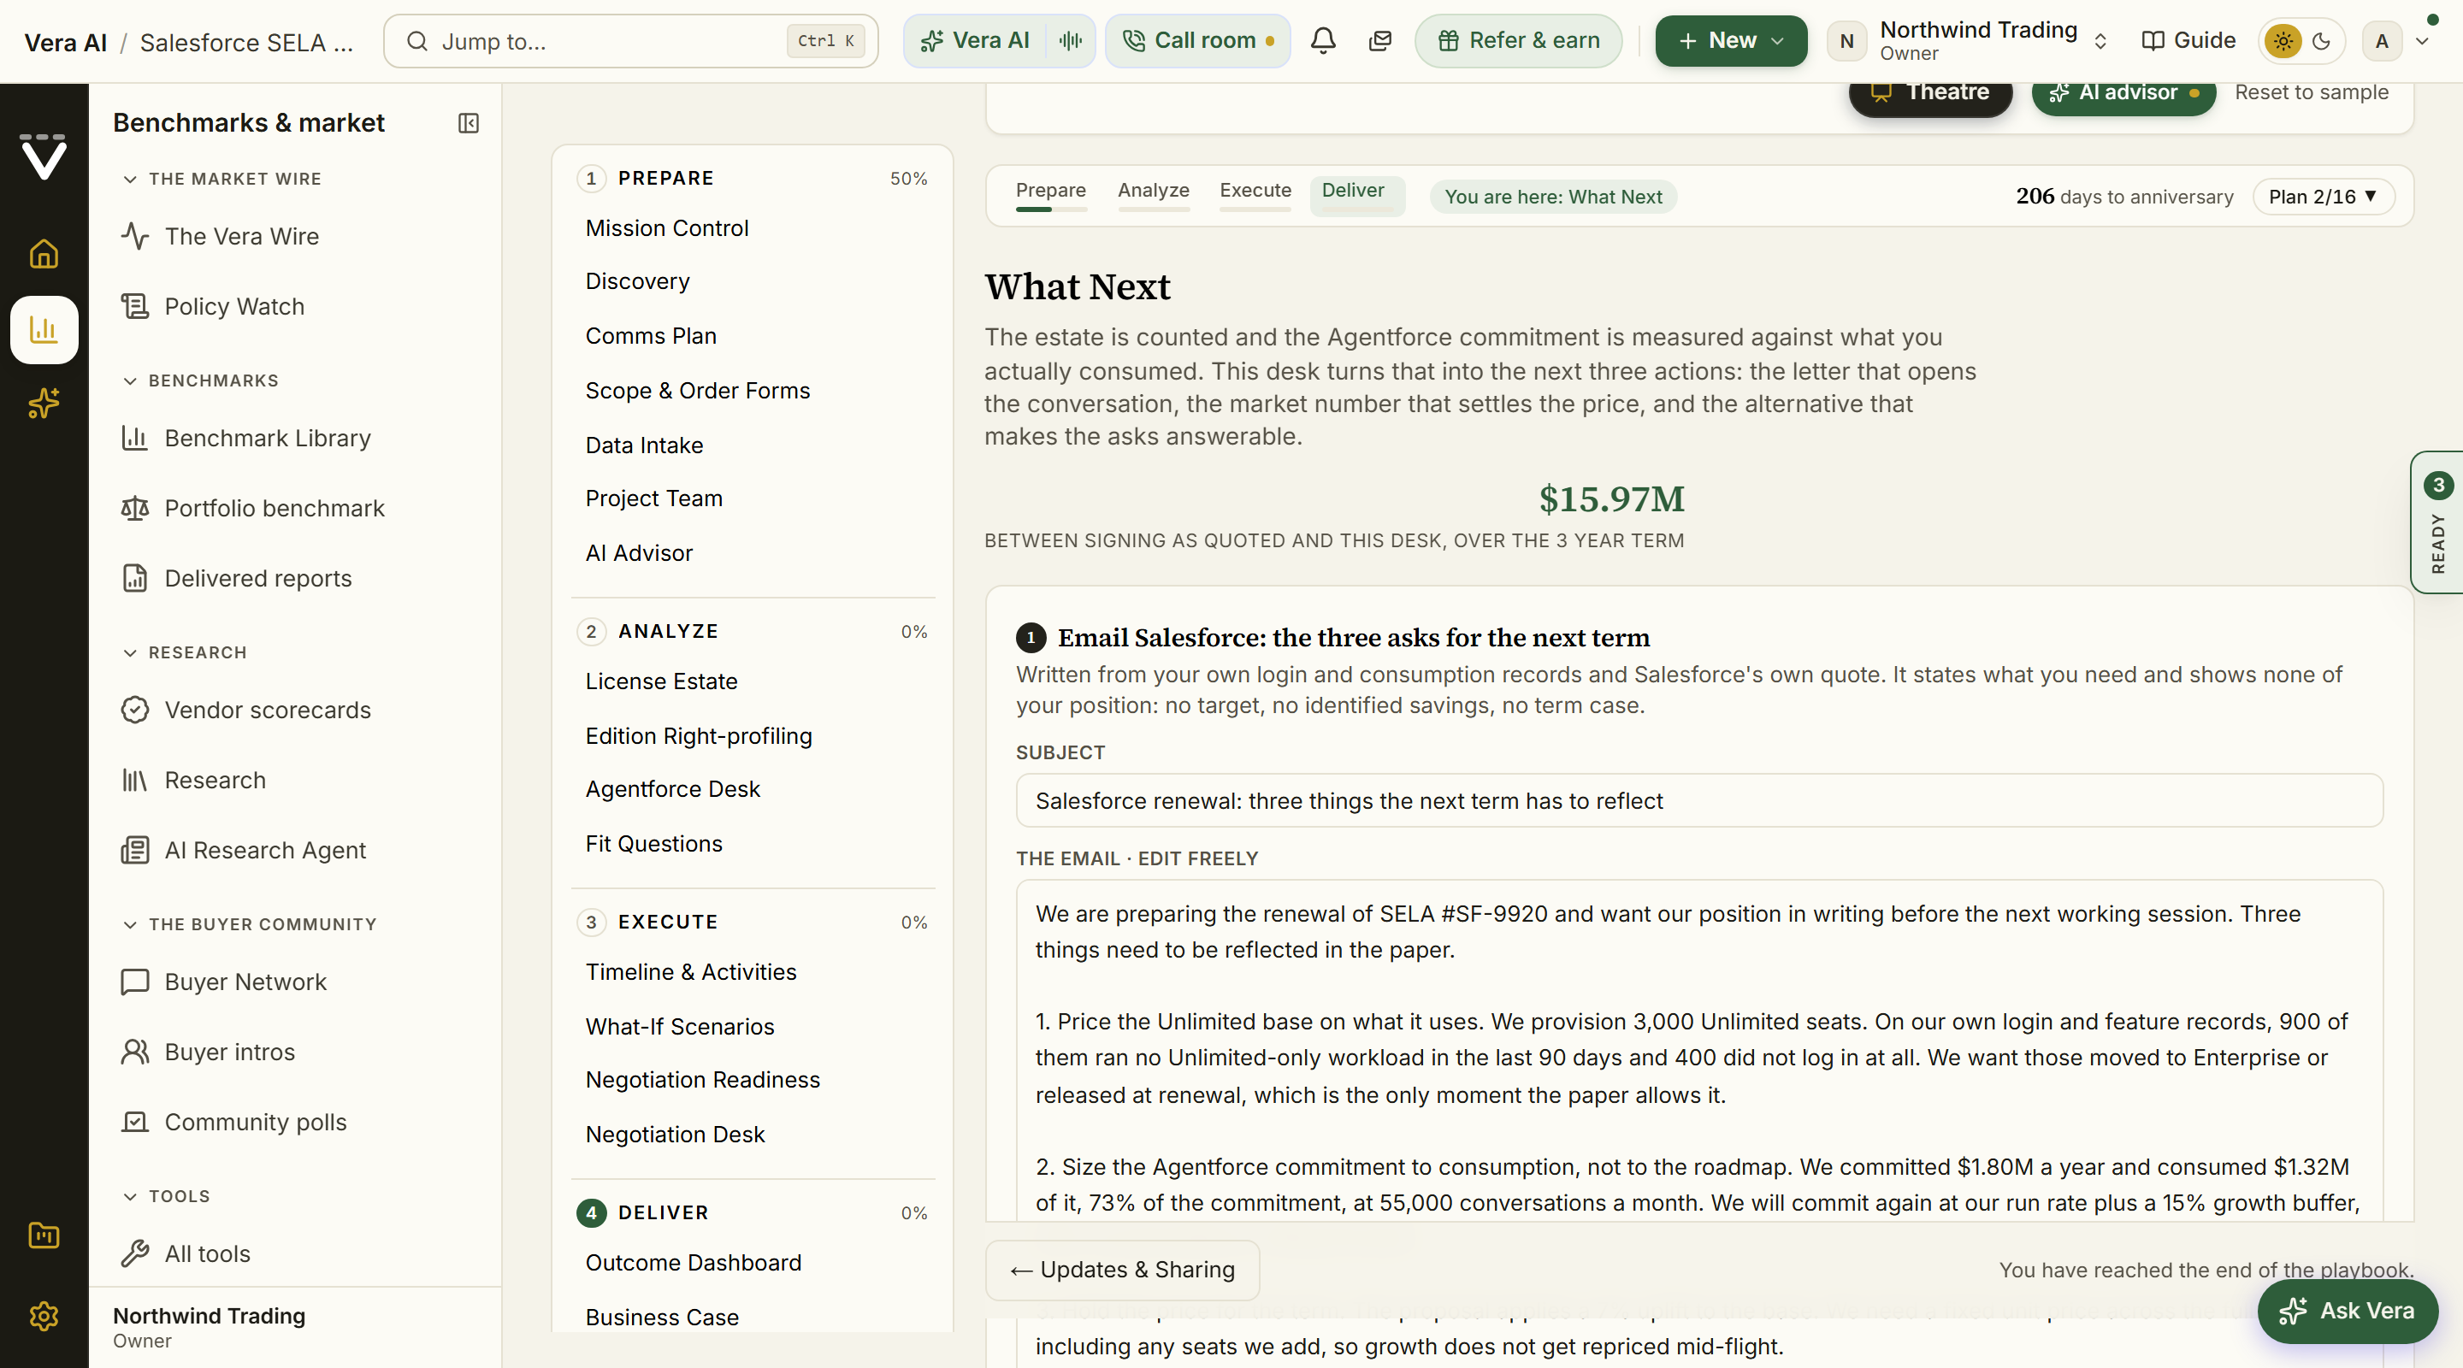The width and height of the screenshot is (2463, 1368).
Task: Open What-If Scenarios in the playbook
Action: point(679,1026)
